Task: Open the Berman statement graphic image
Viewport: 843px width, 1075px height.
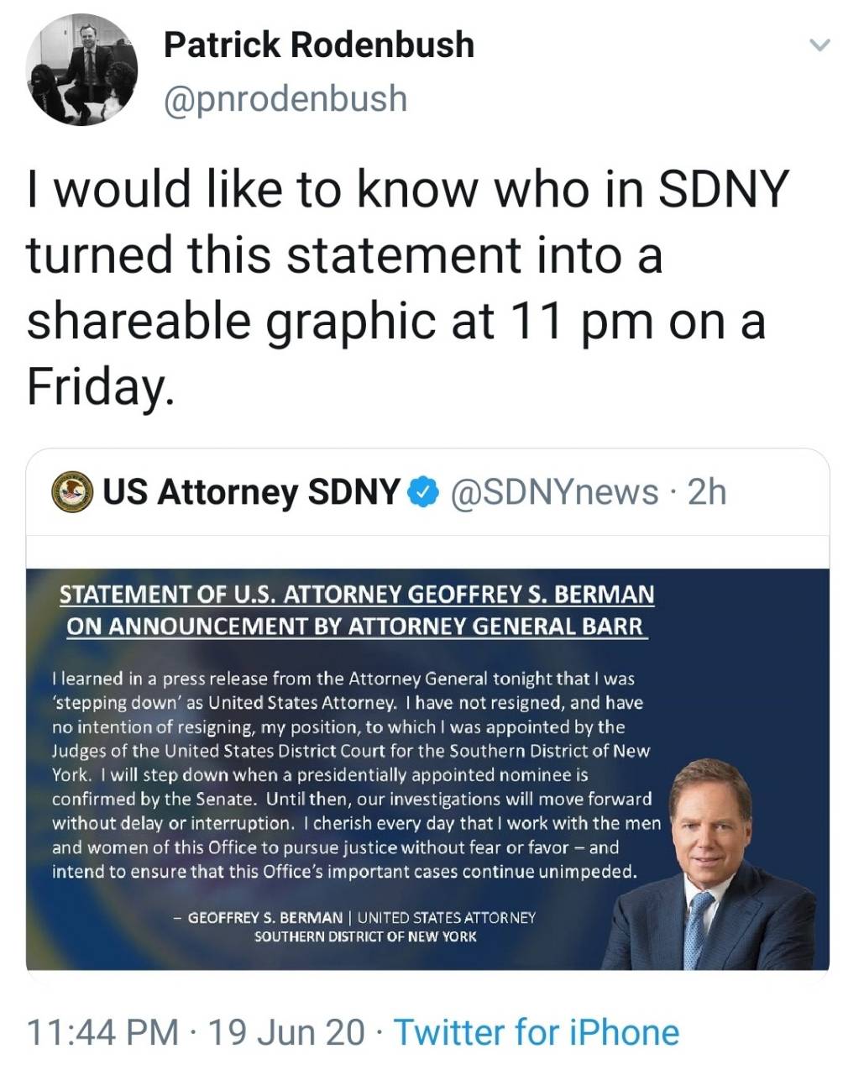Action: click(427, 769)
